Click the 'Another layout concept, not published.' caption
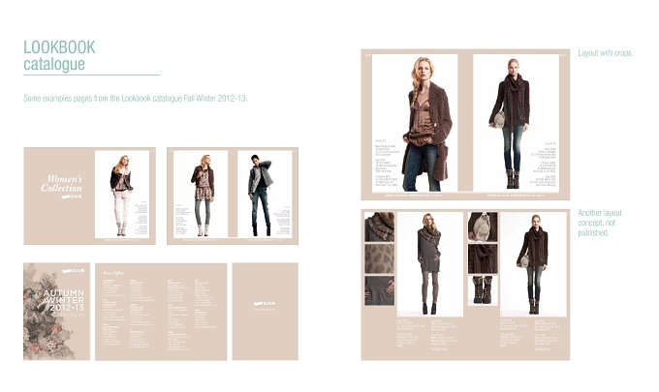This screenshot has width=659, height=392. tap(600, 223)
